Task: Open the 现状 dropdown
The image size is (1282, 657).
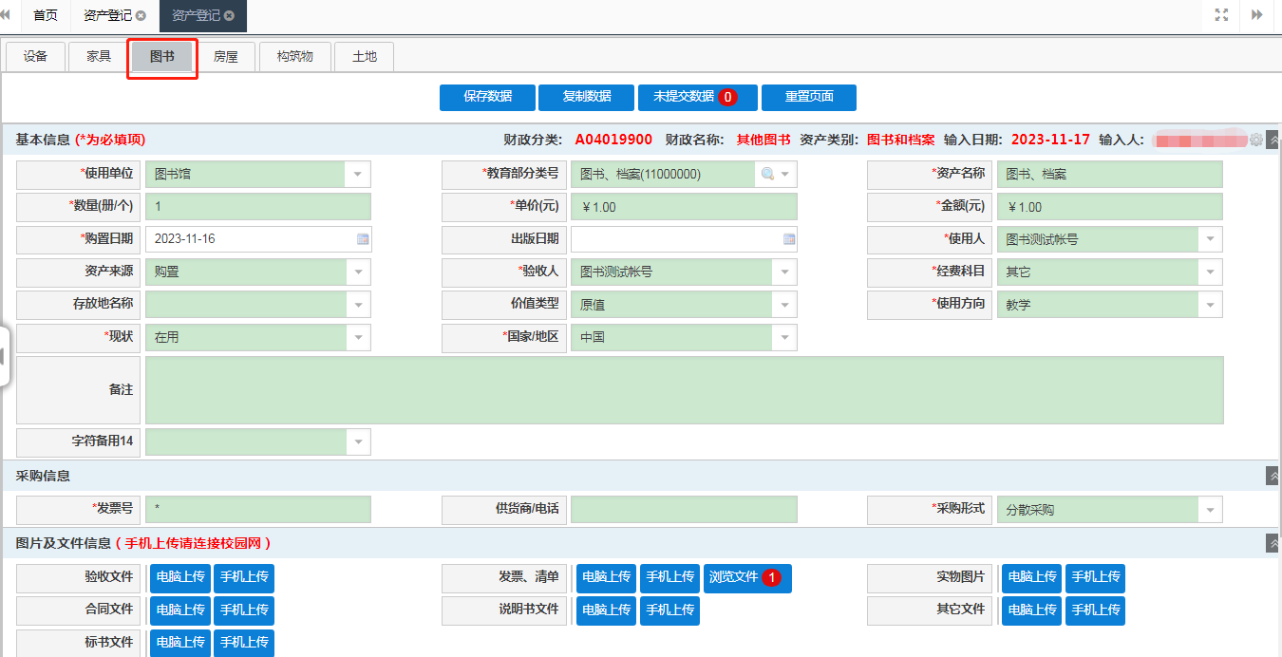Action: [x=358, y=337]
